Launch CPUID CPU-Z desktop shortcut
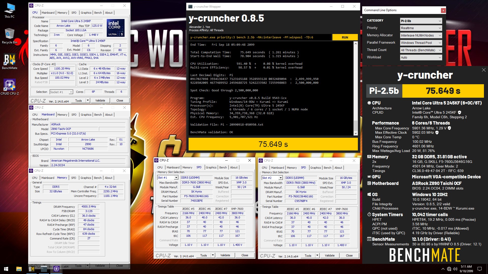Image resolution: width=488 pixels, height=274 pixels. (10, 87)
